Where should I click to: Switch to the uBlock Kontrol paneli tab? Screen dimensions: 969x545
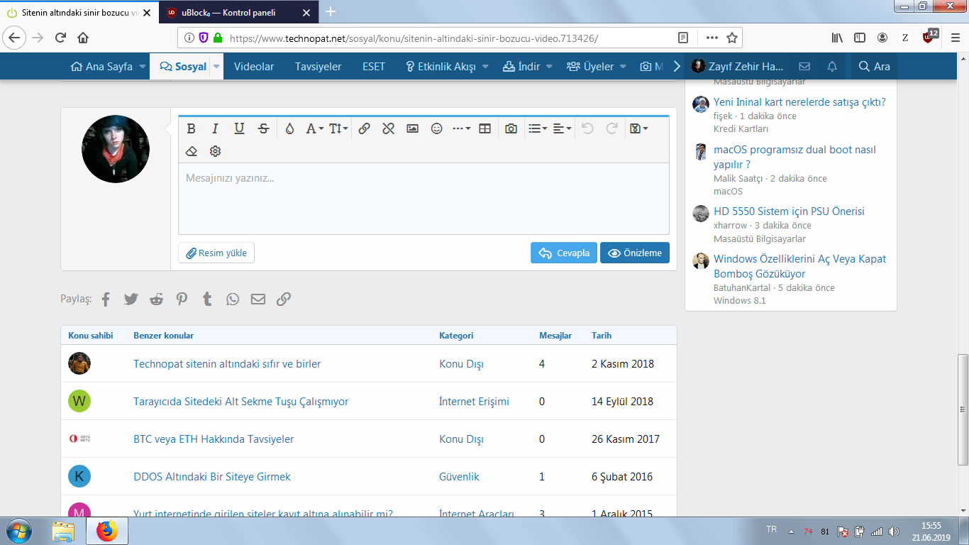coord(240,12)
